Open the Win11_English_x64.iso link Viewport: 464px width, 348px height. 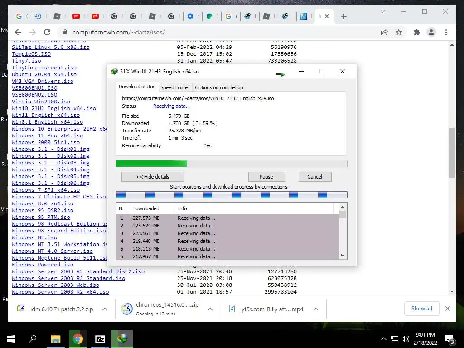[46, 115]
